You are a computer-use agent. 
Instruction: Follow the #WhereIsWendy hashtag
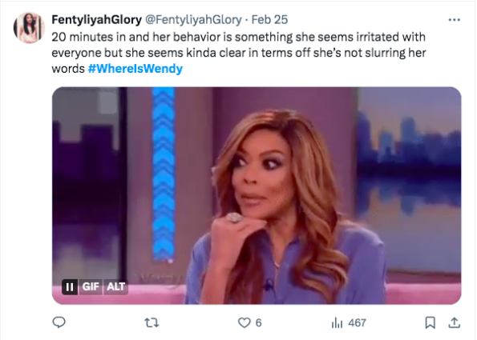(135, 69)
